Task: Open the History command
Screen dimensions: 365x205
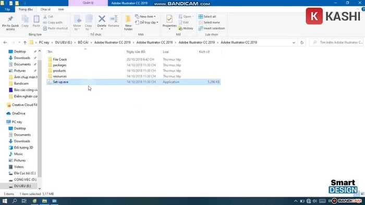Action: [x=186, y=28]
